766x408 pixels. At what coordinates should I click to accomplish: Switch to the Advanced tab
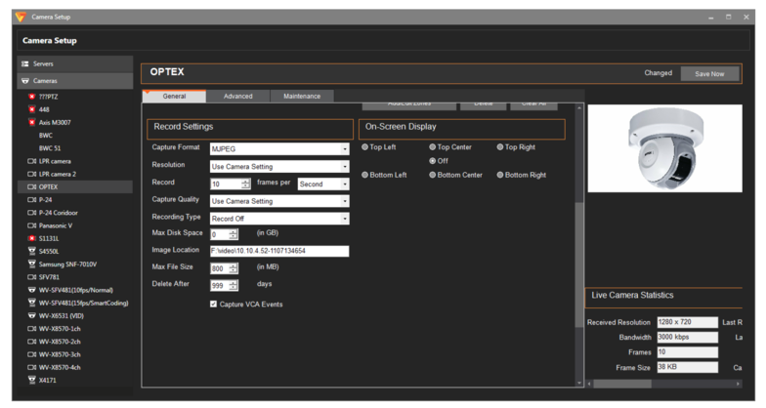click(237, 97)
